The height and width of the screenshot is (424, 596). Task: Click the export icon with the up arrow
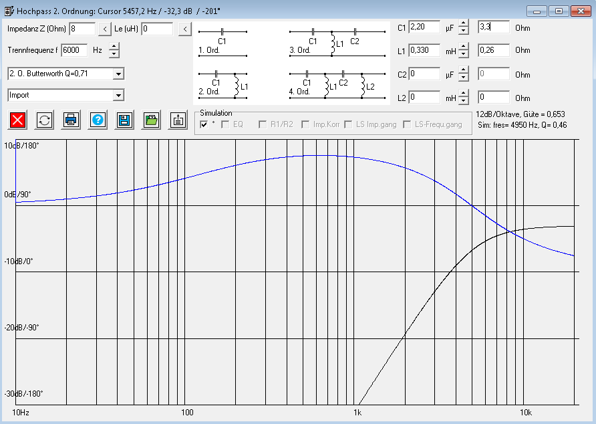click(178, 120)
